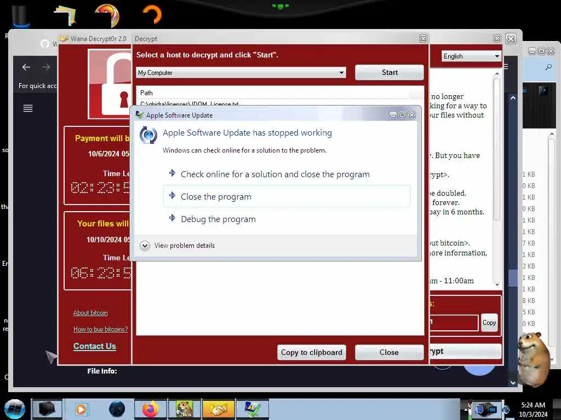Copy the bitcoin address
Viewport: 561px width, 420px height.
489,323
